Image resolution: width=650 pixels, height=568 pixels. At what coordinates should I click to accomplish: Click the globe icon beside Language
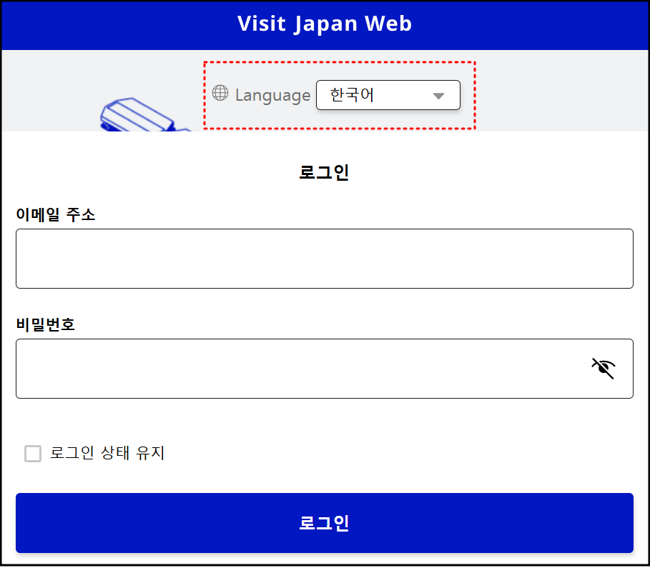220,93
